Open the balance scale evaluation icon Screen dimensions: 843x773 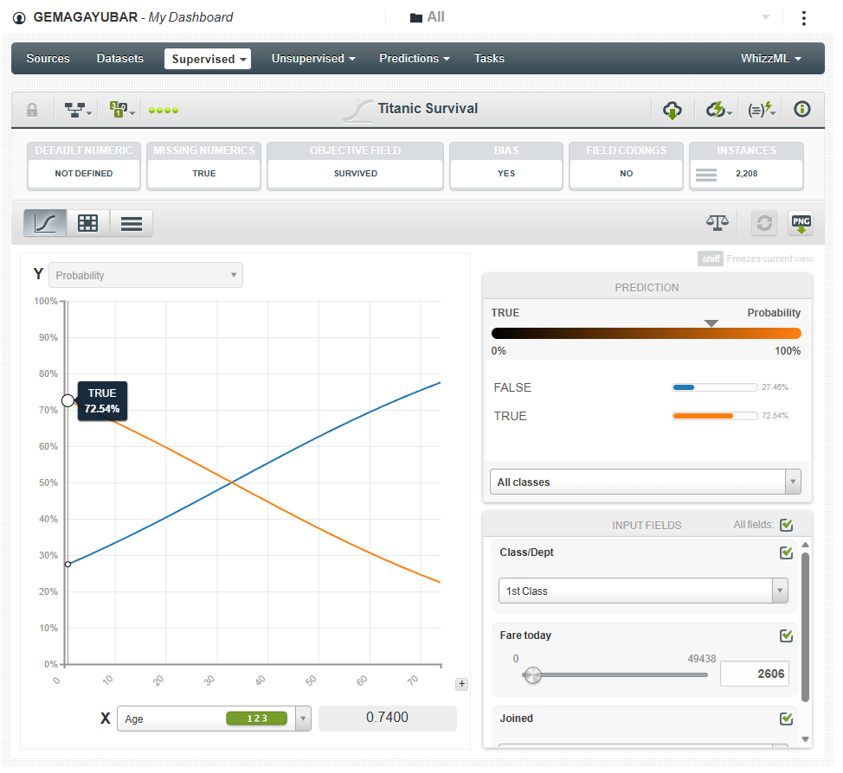click(x=717, y=223)
